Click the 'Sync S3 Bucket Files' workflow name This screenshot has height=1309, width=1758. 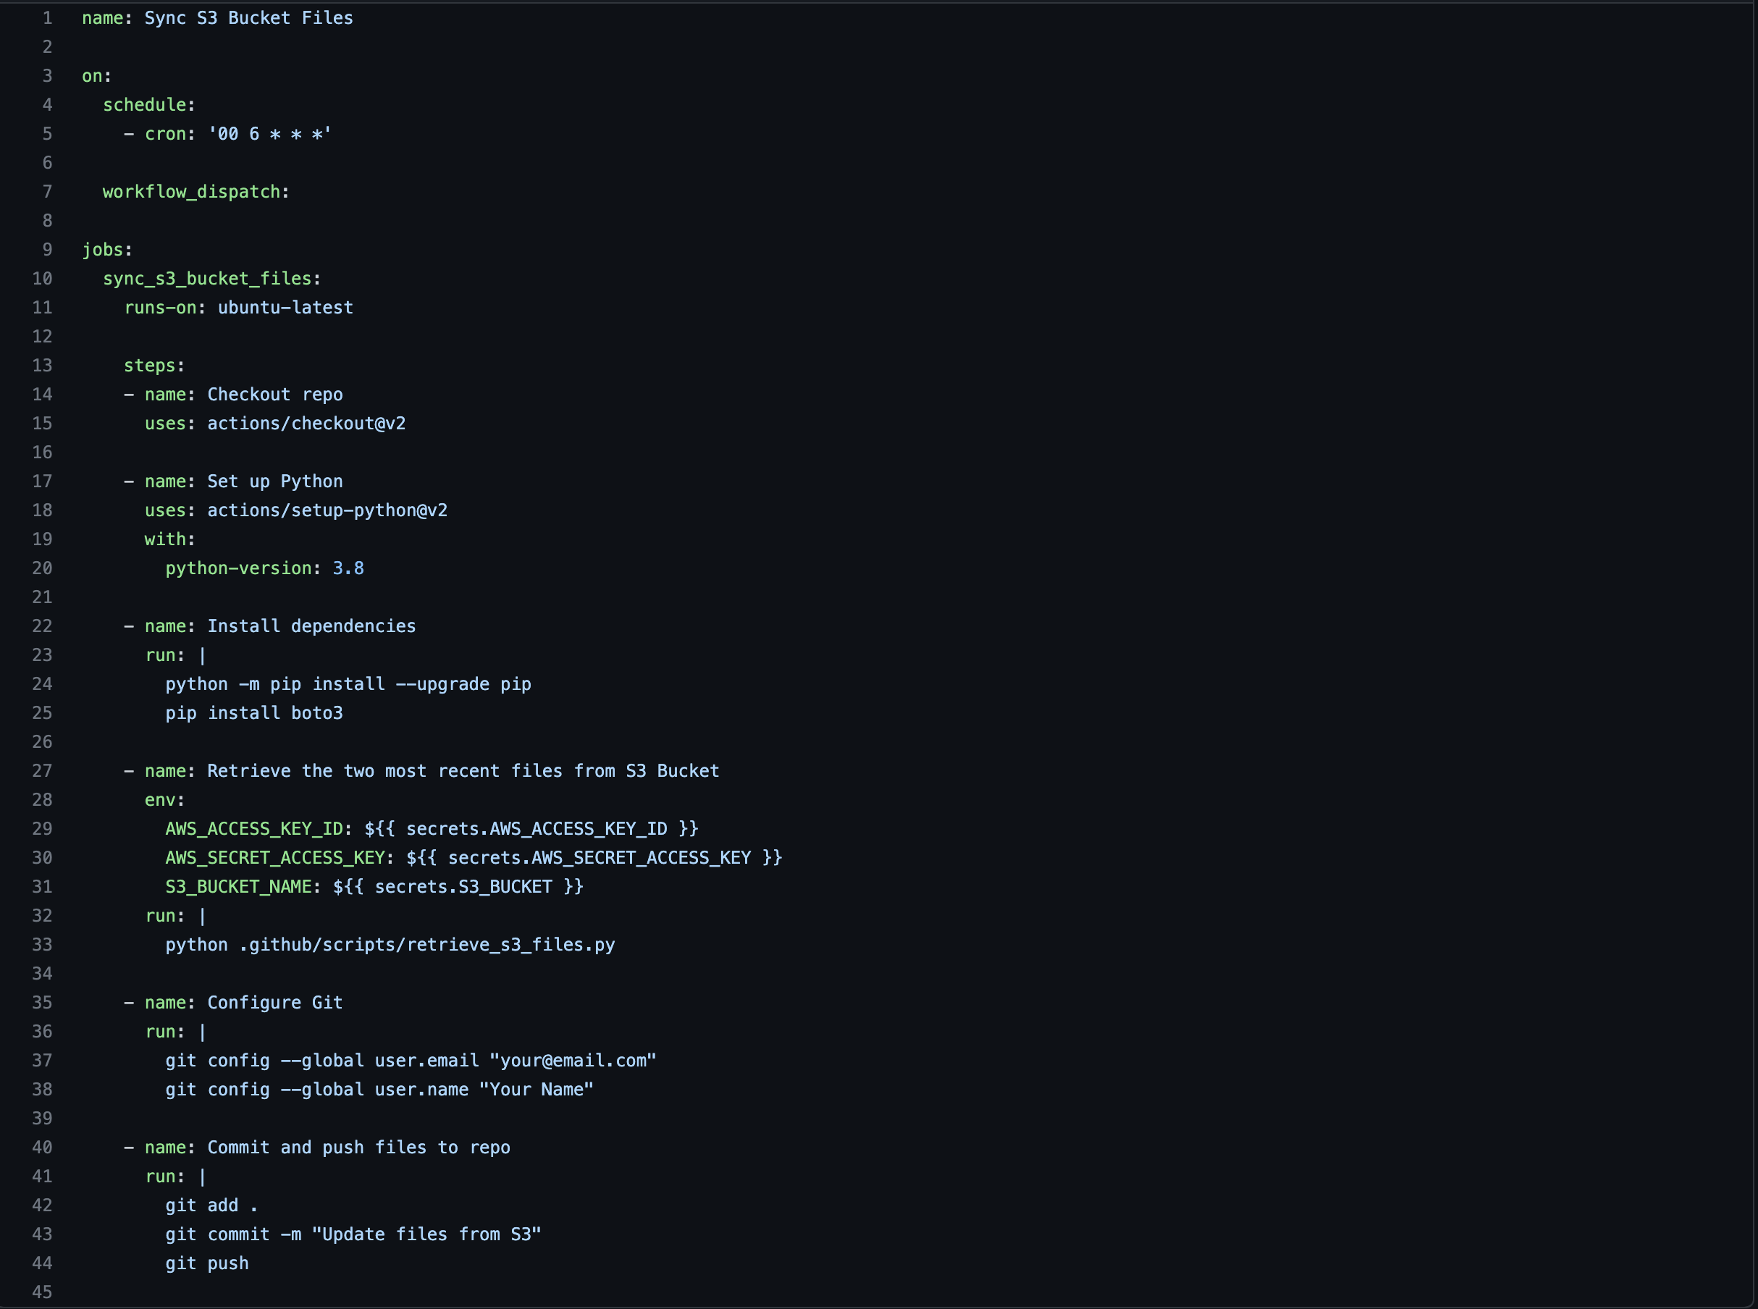(x=249, y=18)
